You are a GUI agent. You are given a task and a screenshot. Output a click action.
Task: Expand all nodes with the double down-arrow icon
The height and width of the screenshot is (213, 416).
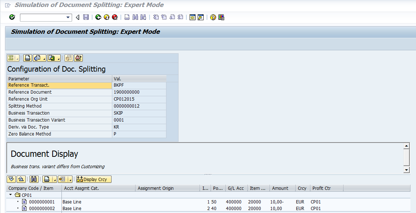pyautogui.click(x=11, y=179)
